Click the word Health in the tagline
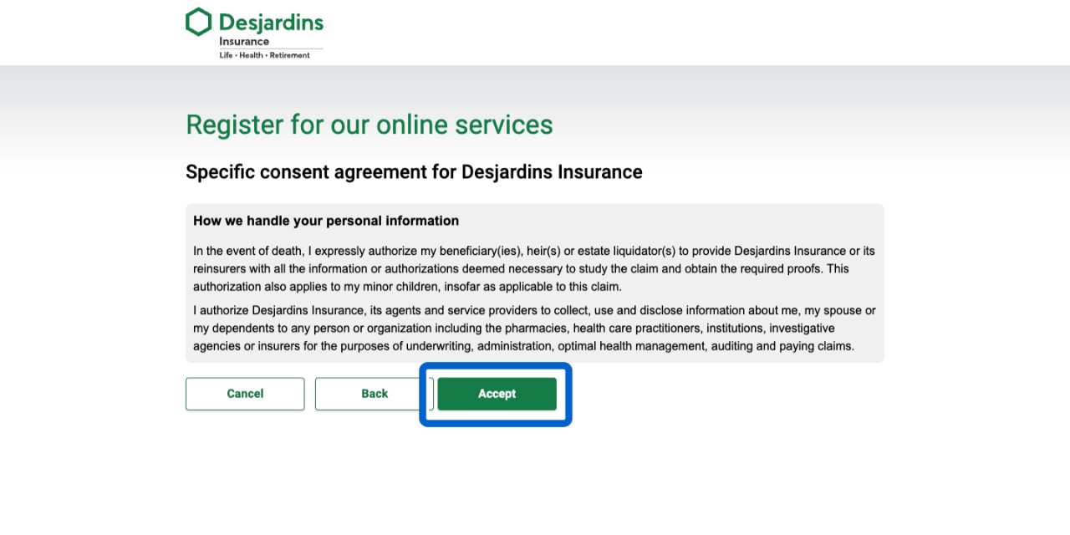 click(x=251, y=55)
